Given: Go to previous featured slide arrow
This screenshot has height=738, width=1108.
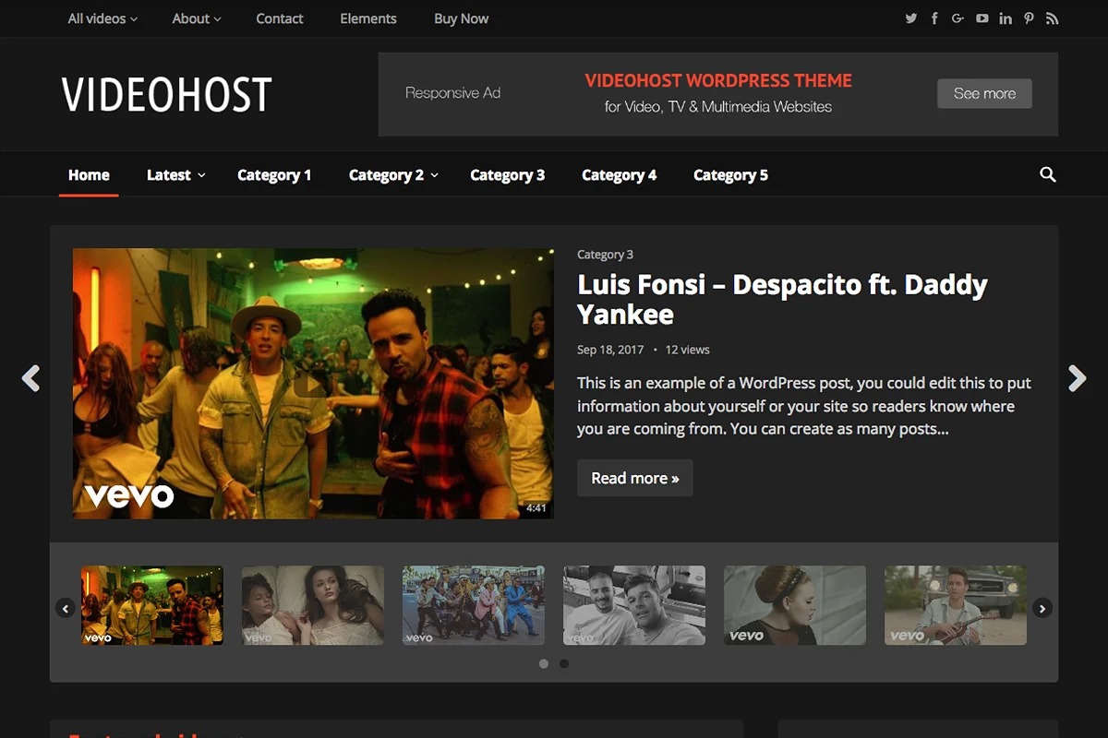Looking at the screenshot, I should point(31,378).
